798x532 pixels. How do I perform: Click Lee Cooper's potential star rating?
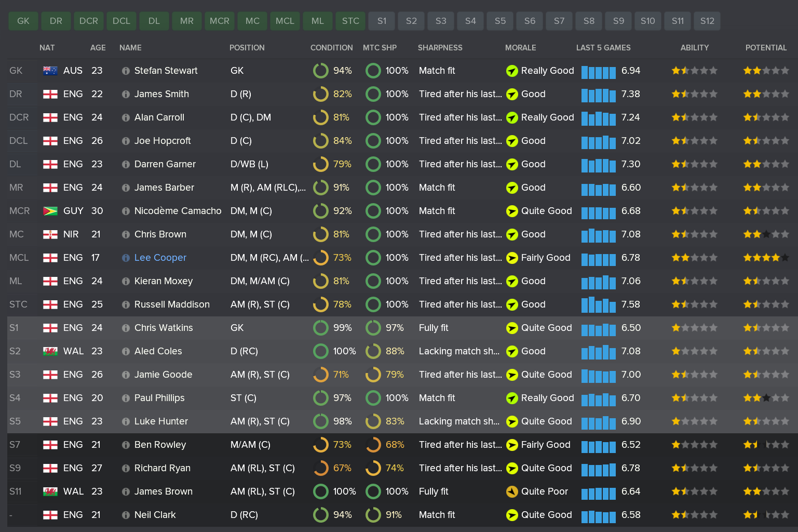coord(766,258)
